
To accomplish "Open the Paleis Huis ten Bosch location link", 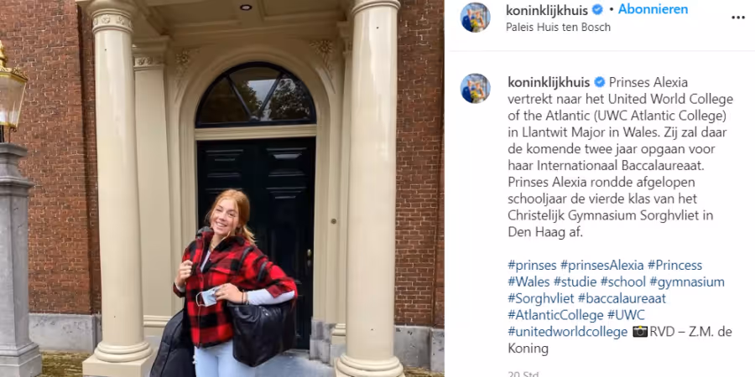I will pyautogui.click(x=558, y=28).
